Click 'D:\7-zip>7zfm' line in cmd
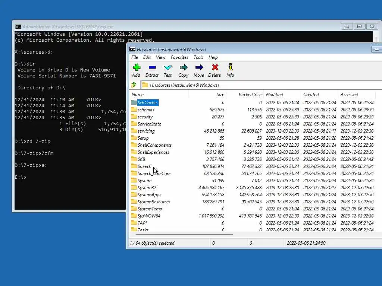The height and width of the screenshot is (286, 382). coord(34,153)
